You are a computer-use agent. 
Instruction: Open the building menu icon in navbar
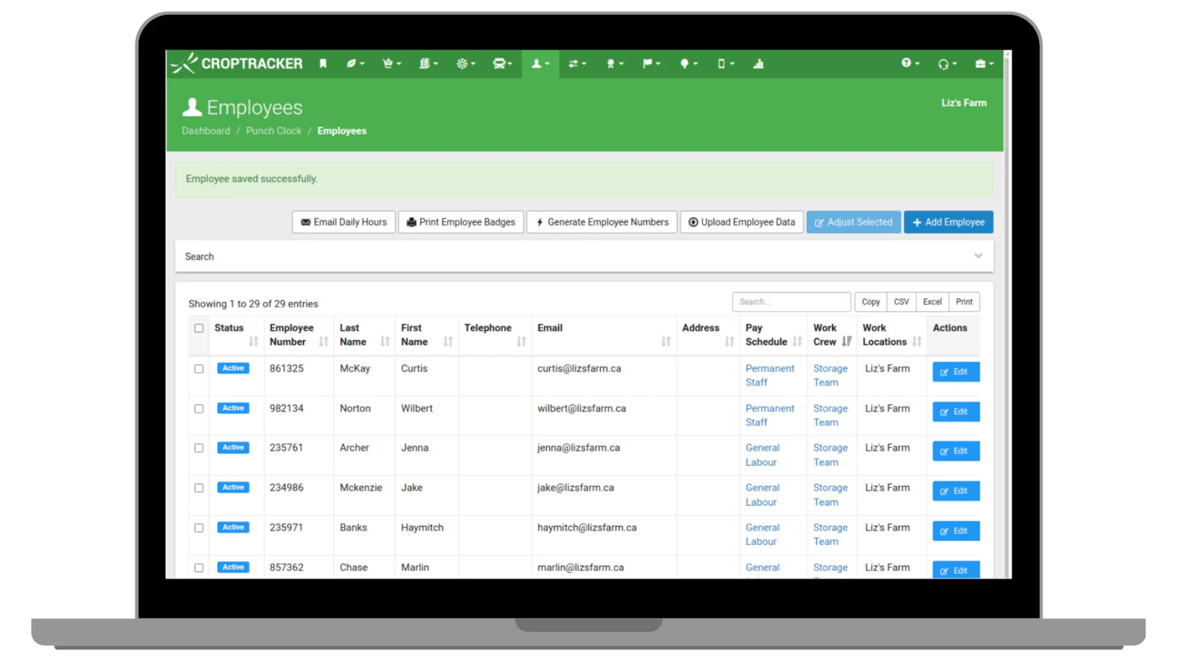(x=428, y=63)
